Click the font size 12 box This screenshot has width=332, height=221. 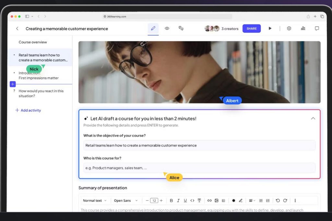[154, 201]
